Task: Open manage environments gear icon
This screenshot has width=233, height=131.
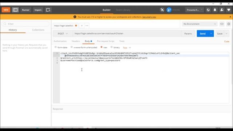Action: pos(229,24)
